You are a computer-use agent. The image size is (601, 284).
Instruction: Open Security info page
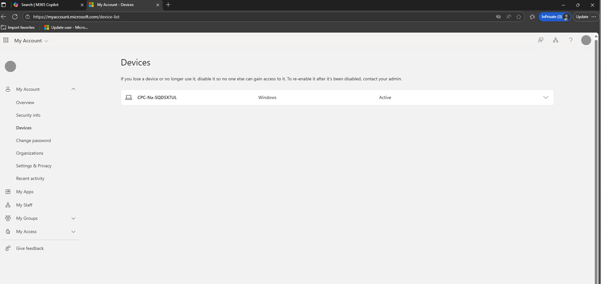click(28, 115)
